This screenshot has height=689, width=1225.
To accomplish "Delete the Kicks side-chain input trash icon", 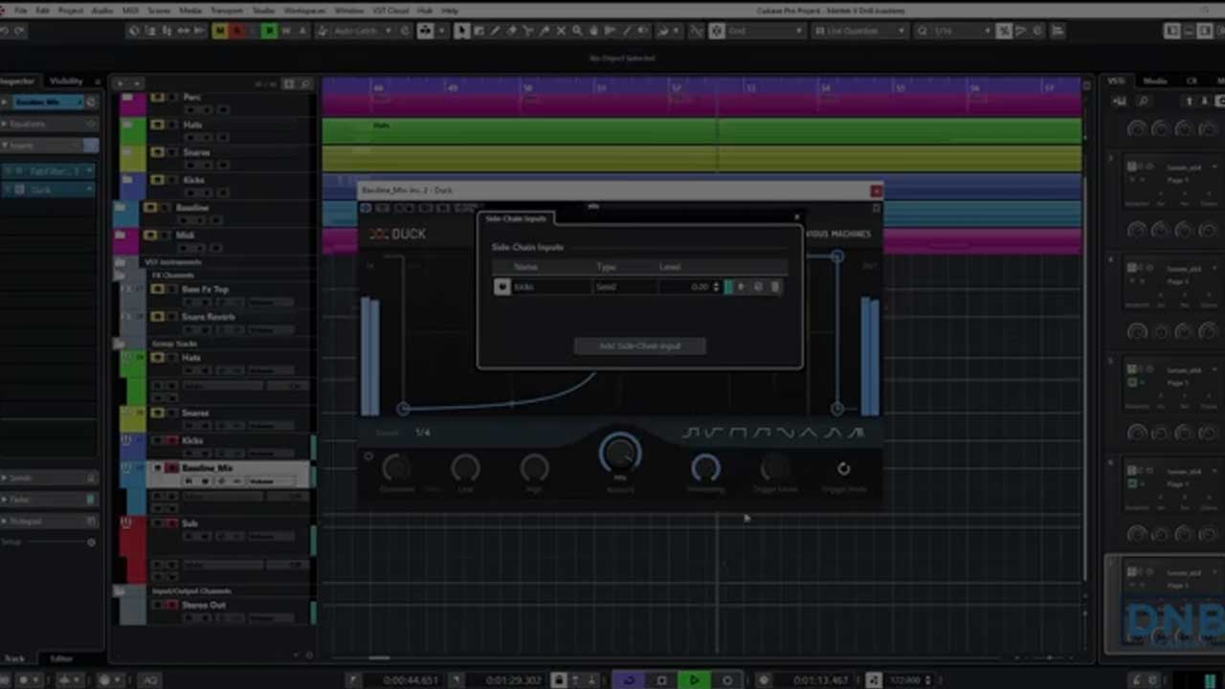I will click(x=774, y=287).
